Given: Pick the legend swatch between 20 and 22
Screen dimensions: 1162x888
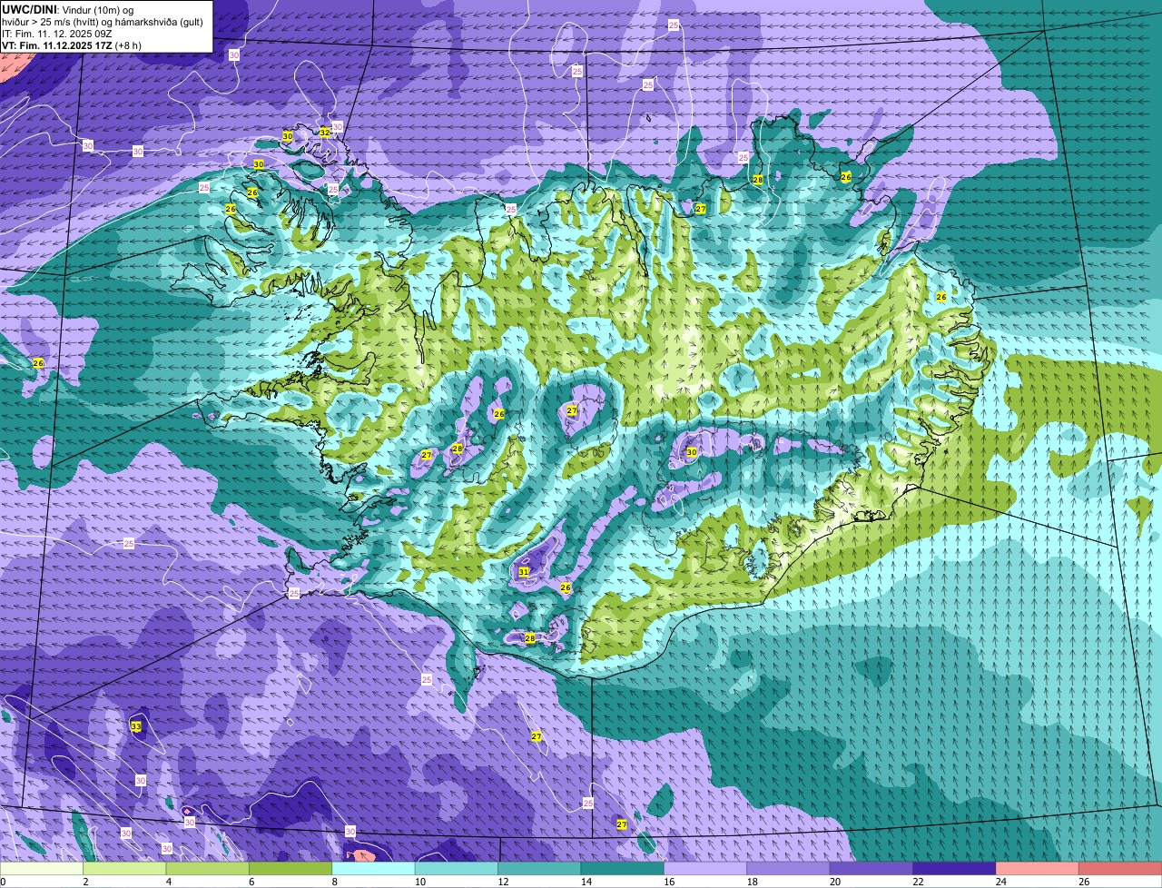Looking at the screenshot, I should 871,869.
